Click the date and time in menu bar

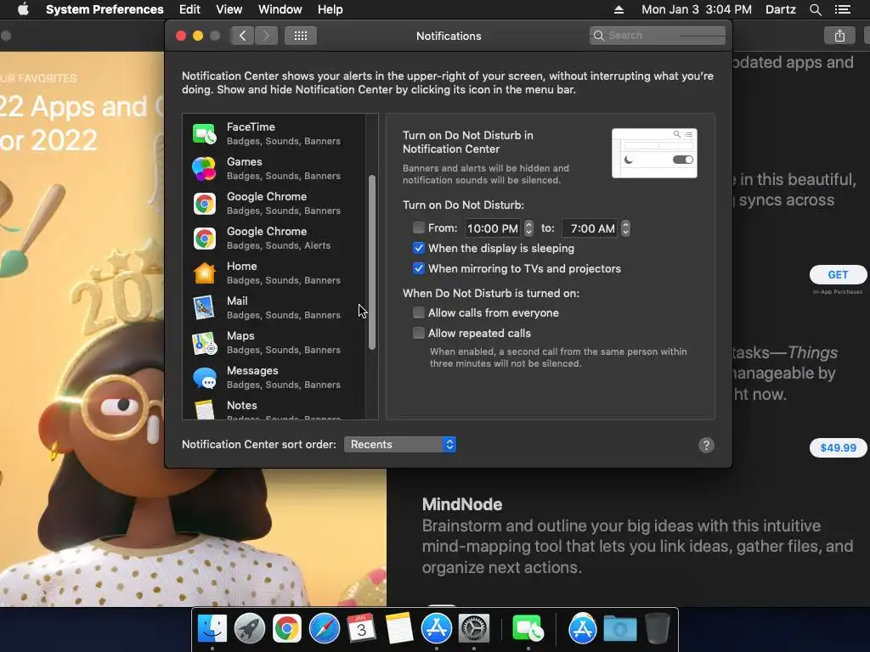point(697,9)
